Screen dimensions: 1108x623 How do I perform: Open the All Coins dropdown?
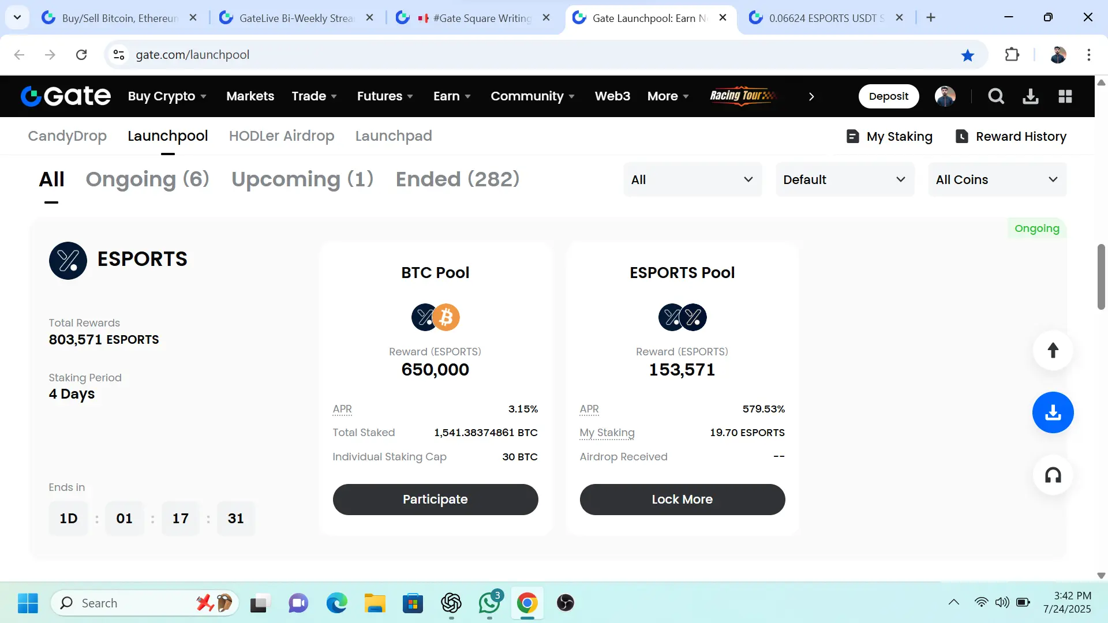pyautogui.click(x=997, y=180)
